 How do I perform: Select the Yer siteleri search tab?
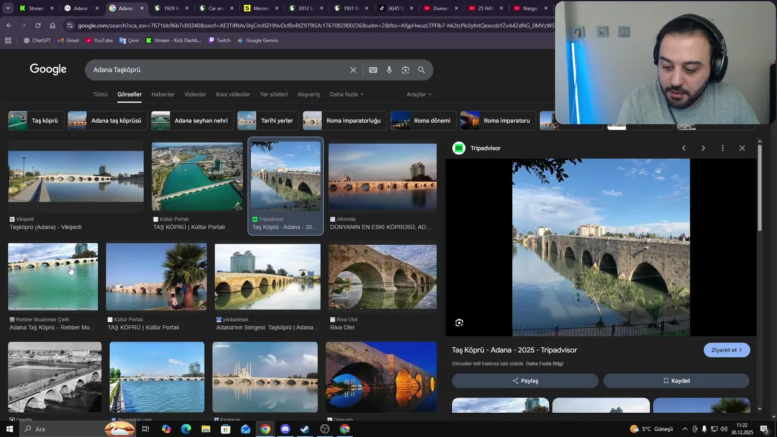tap(274, 95)
